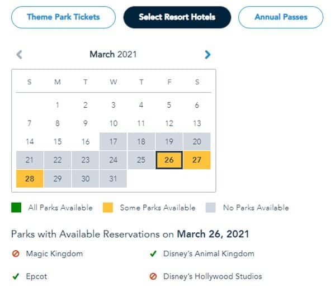Choose the highlighted date March 26
This screenshot has height=292, width=335.
pos(169,160)
